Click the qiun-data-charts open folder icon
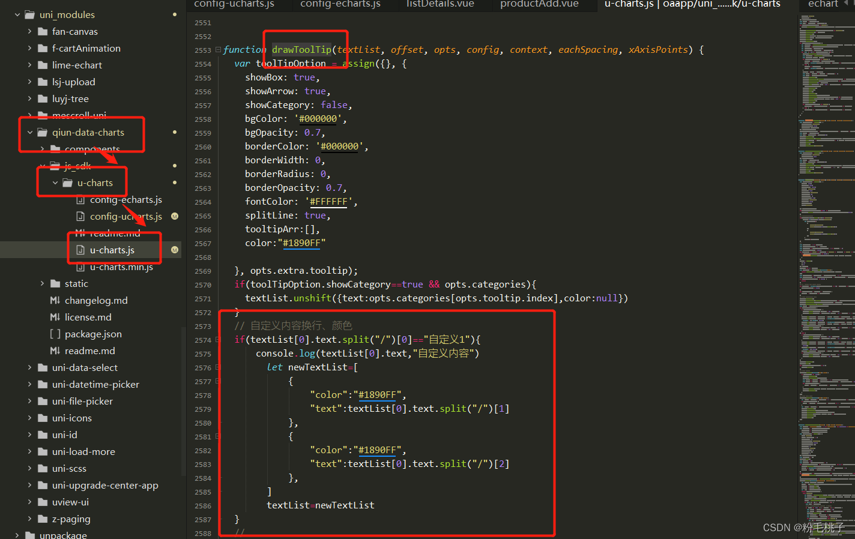Viewport: 855px width, 539px height. click(43, 132)
